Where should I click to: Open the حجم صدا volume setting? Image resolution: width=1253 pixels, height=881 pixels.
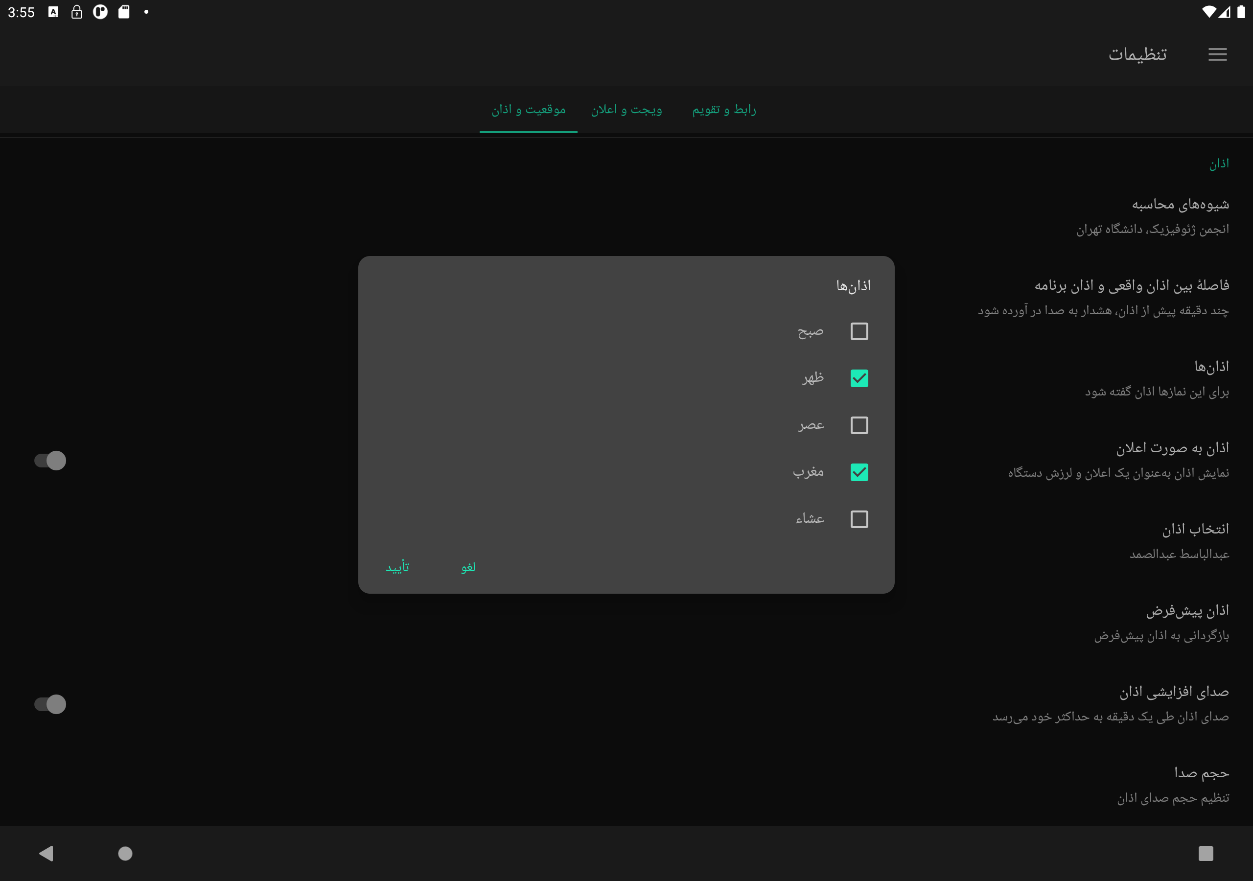pyautogui.click(x=626, y=785)
